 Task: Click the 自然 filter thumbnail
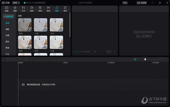[25, 42]
